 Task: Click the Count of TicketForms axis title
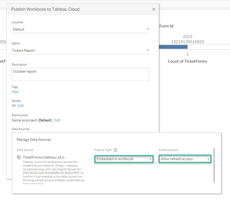187,61
